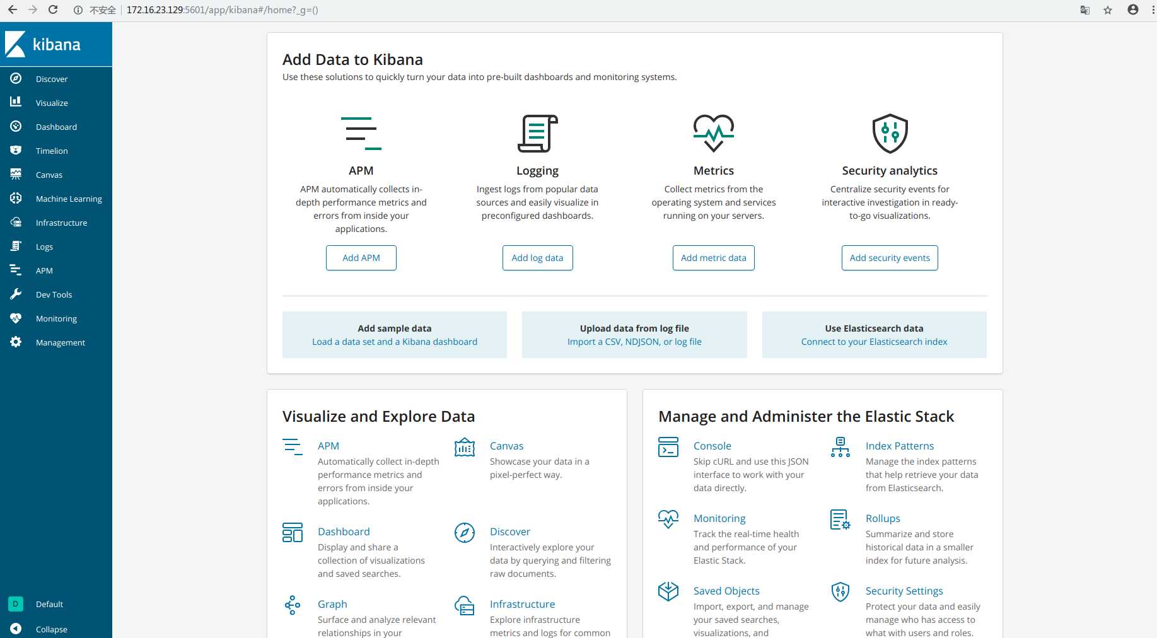Click the Collapse sidebar arrow icon

click(16, 629)
